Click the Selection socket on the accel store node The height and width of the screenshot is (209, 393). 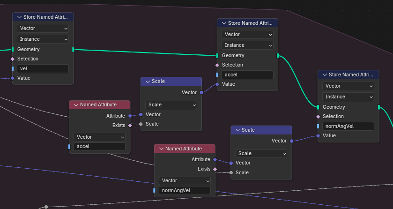[x=217, y=65]
